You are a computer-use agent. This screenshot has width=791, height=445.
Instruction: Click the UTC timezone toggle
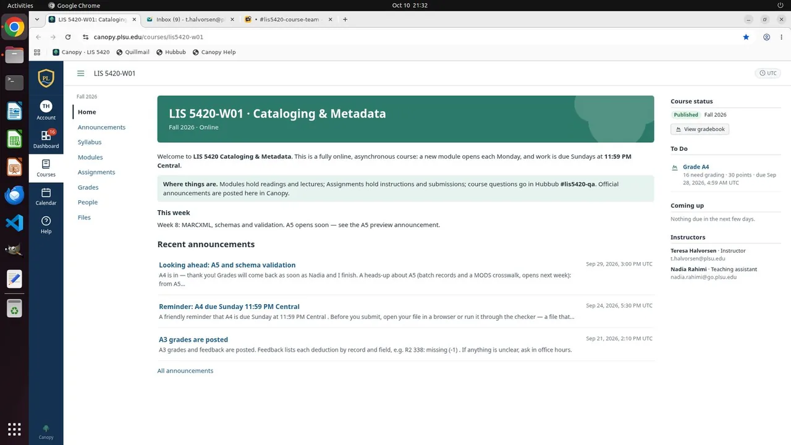click(x=768, y=73)
